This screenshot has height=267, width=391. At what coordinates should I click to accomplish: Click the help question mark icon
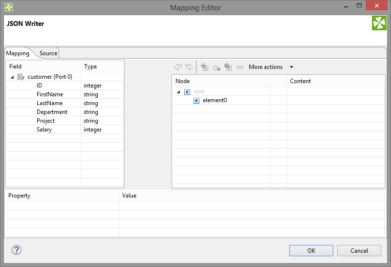click(17, 250)
